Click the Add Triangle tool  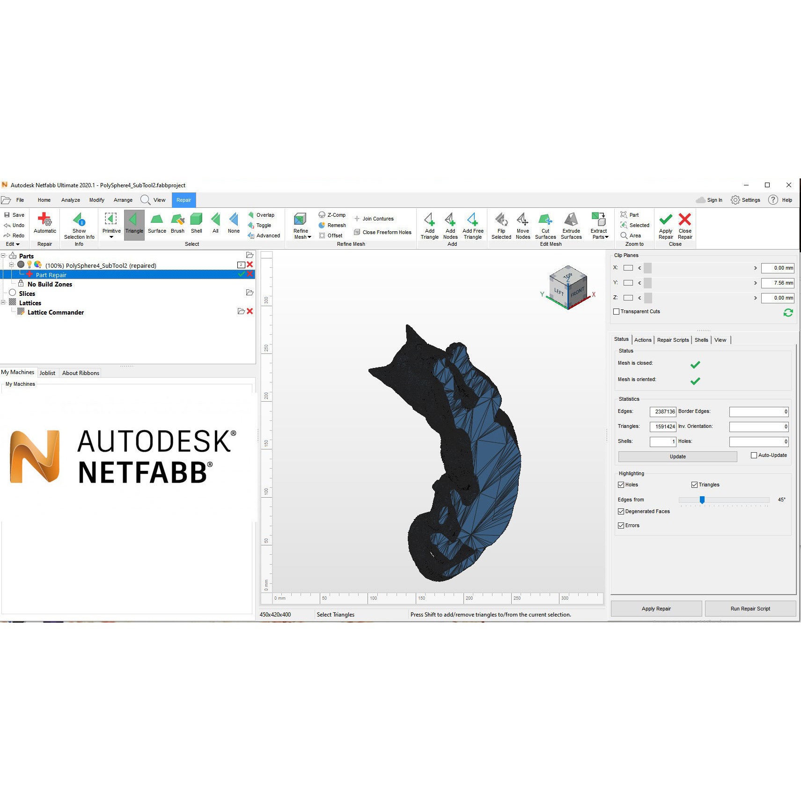pos(430,226)
